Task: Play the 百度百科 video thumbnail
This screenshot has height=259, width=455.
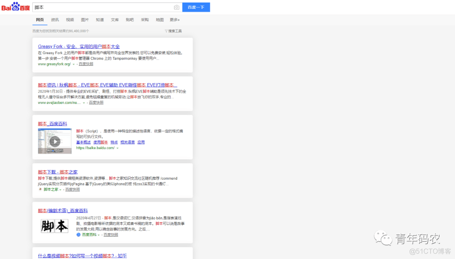Action: pos(54,141)
